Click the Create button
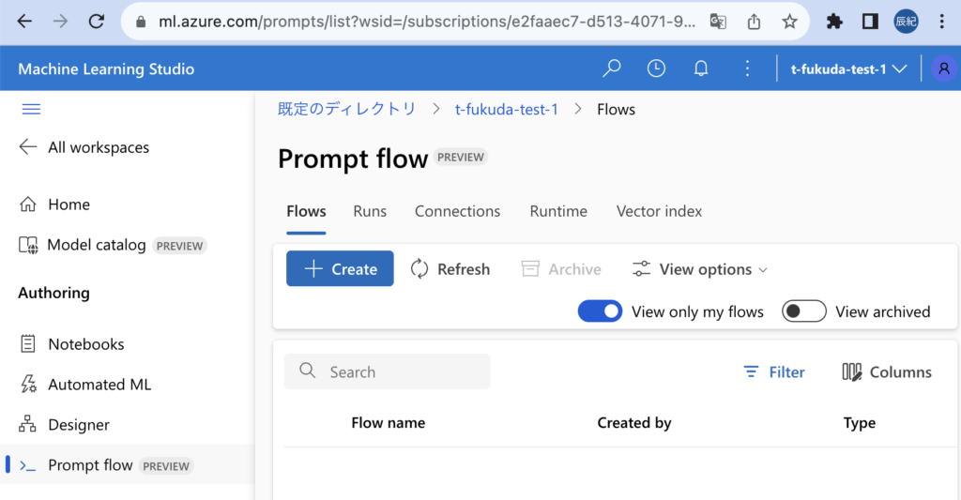 [x=340, y=269]
